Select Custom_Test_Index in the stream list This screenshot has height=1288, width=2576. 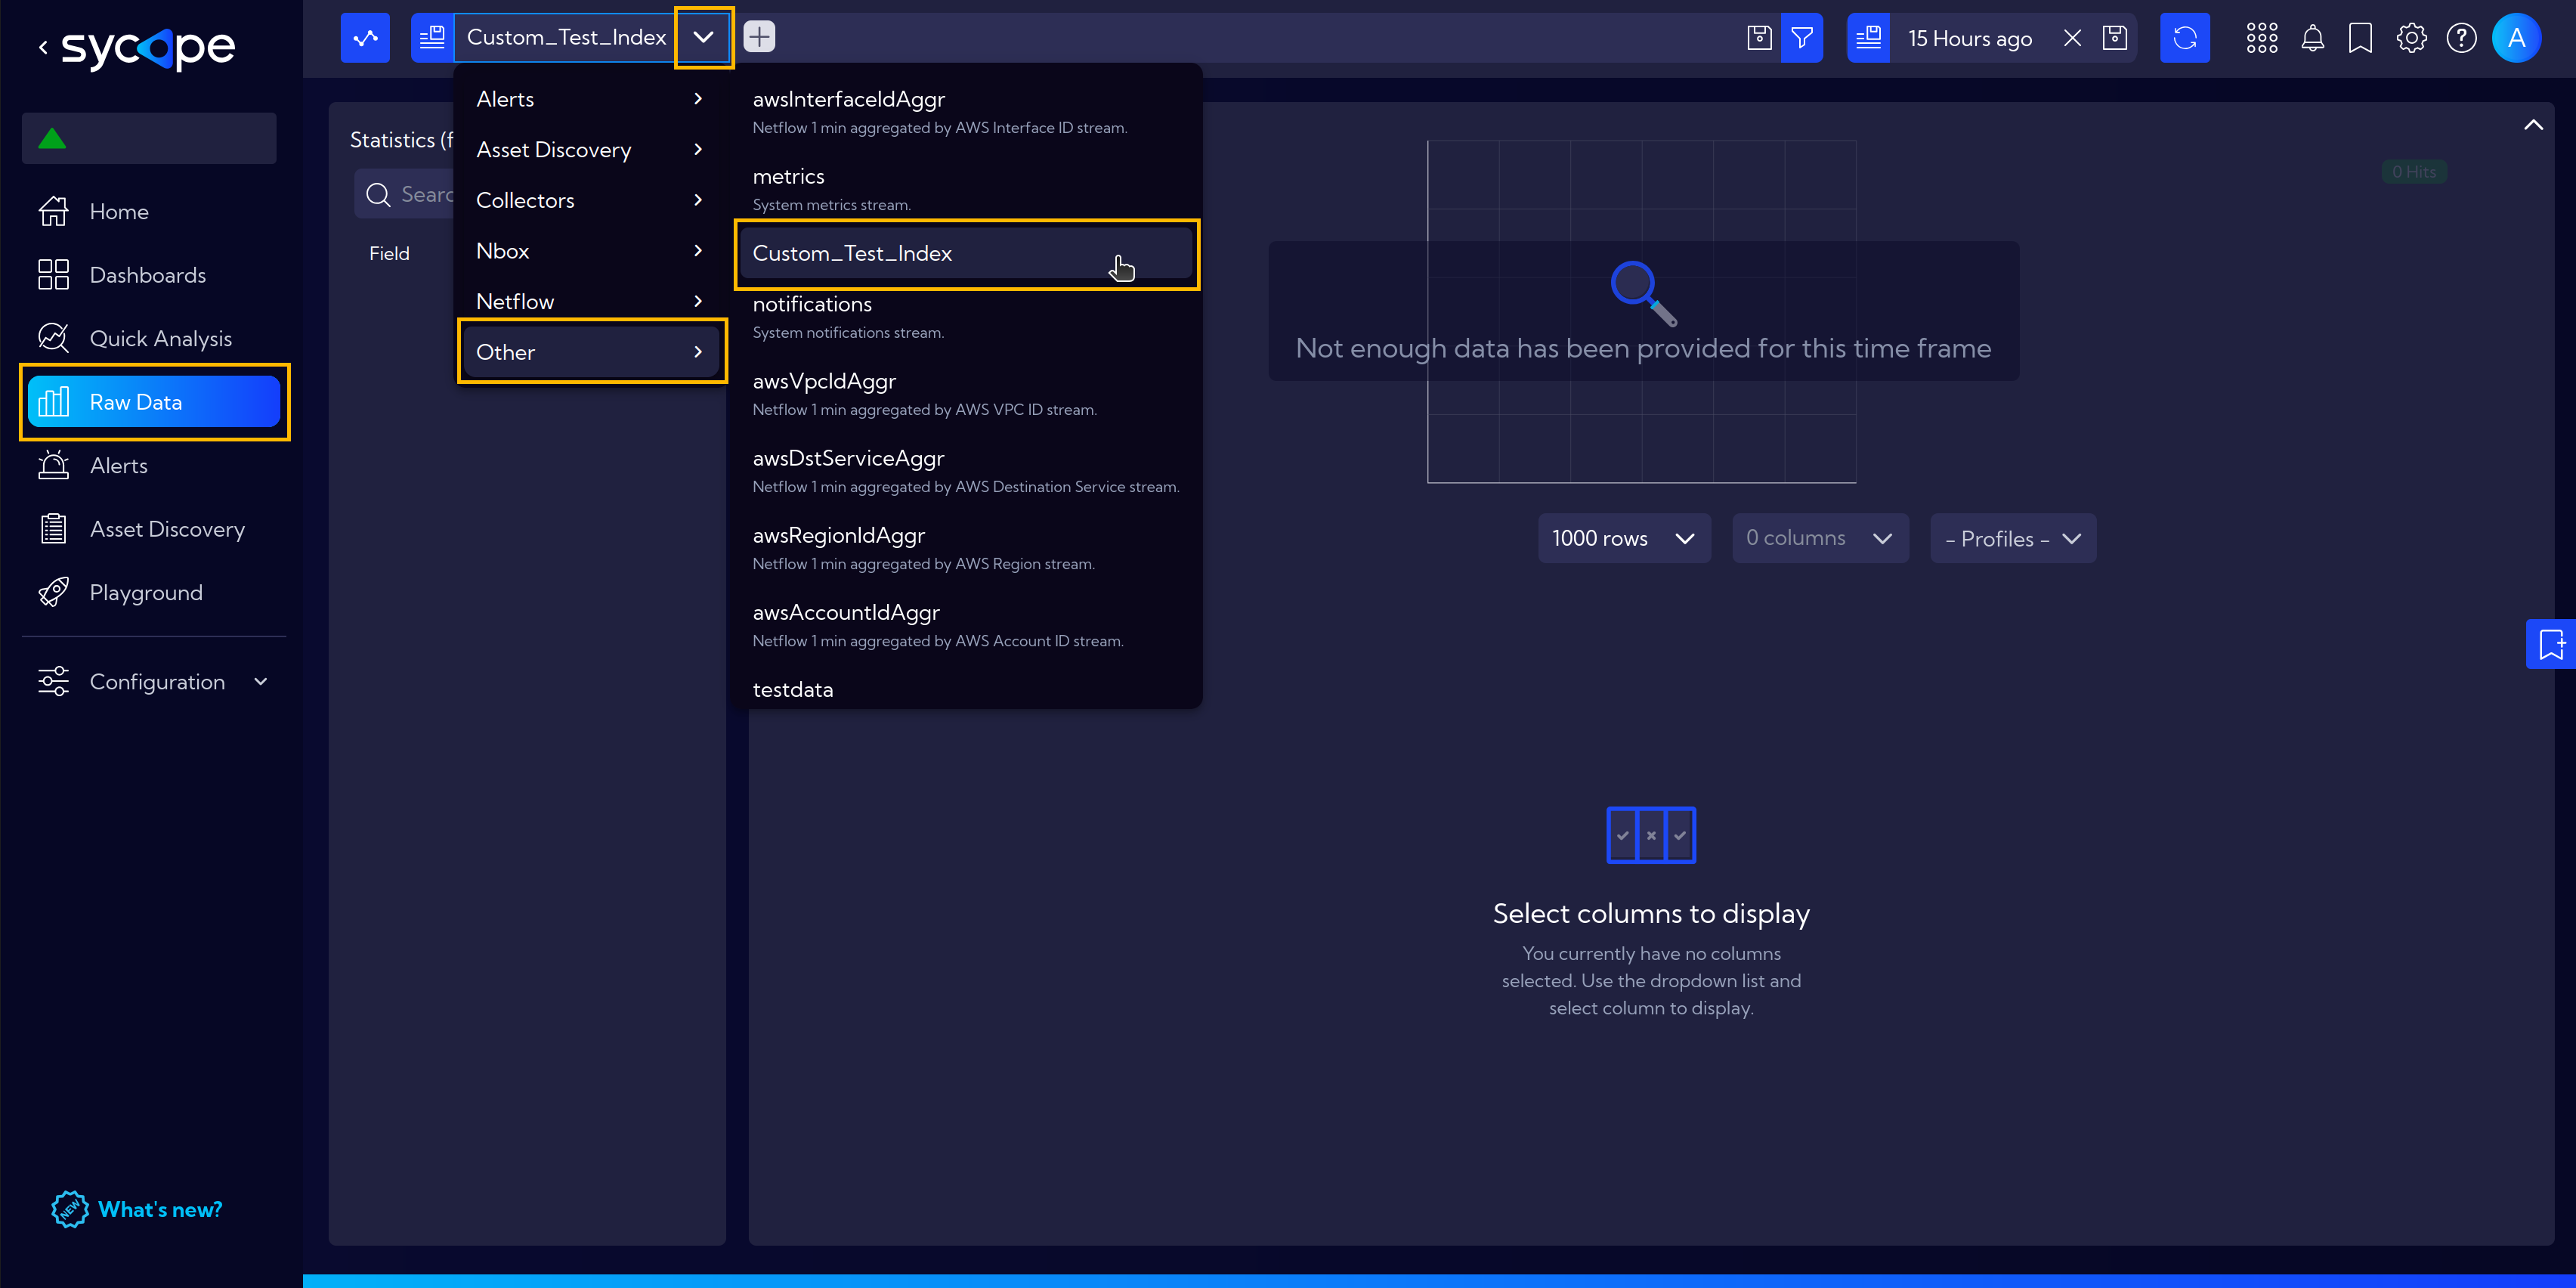(x=967, y=253)
